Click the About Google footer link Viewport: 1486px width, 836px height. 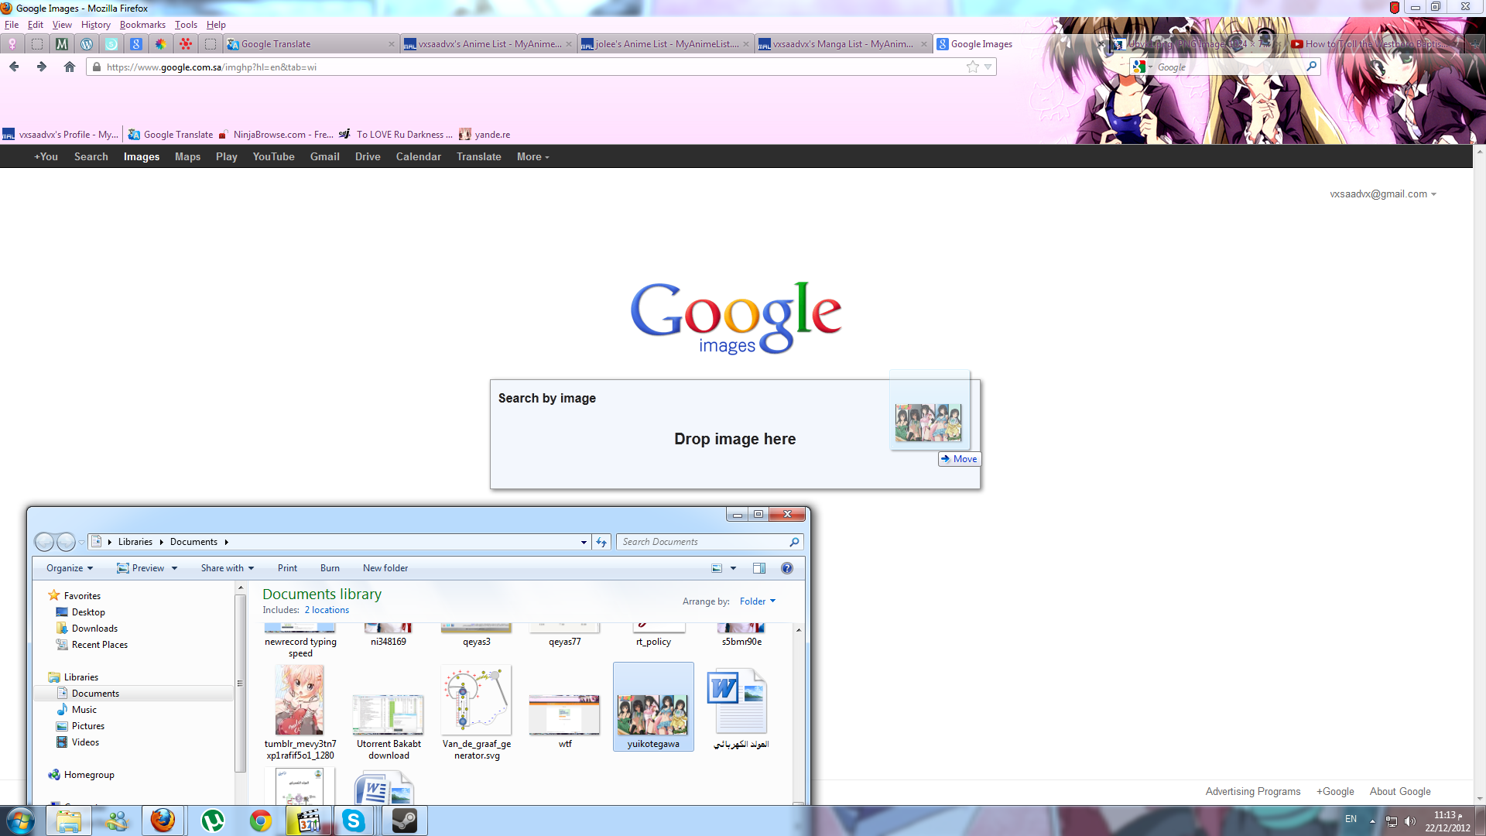[x=1400, y=791]
